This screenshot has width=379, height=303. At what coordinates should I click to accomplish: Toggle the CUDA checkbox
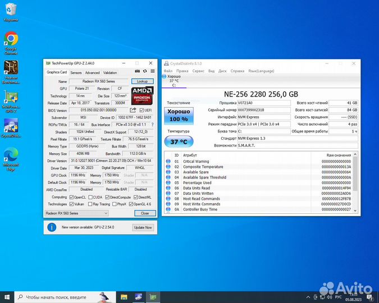pyautogui.click(x=90, y=197)
